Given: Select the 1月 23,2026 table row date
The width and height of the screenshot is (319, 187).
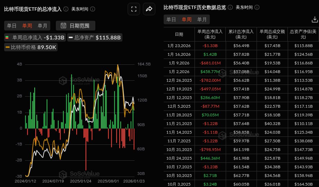Looking at the screenshot, I should 179,45.
